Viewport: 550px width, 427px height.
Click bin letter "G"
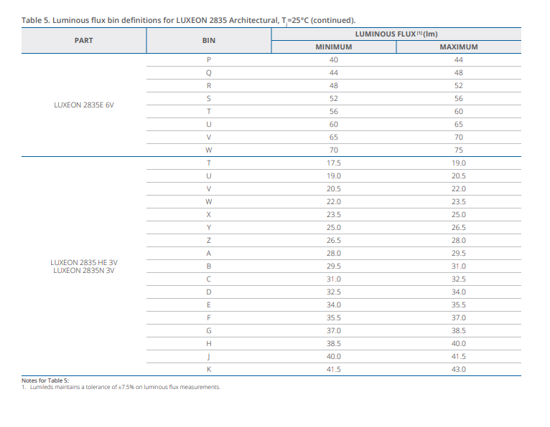tap(209, 331)
